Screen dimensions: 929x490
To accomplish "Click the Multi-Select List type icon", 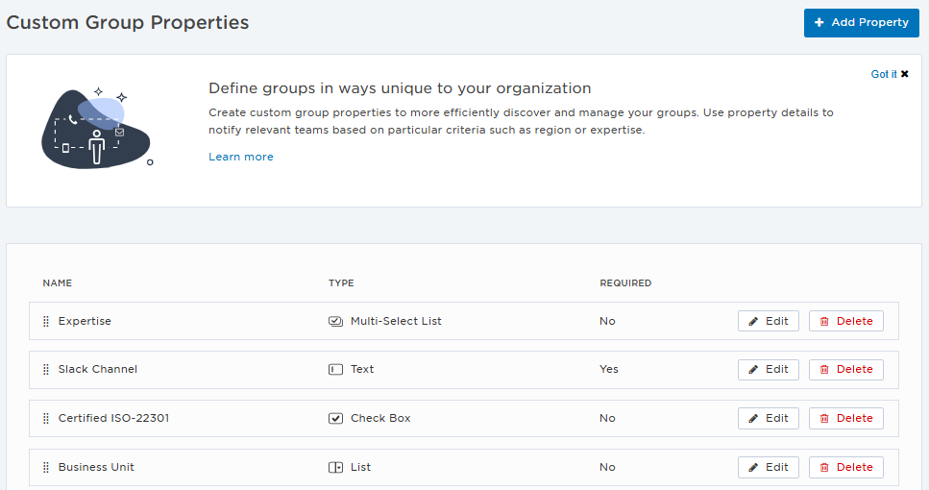I will tap(335, 322).
